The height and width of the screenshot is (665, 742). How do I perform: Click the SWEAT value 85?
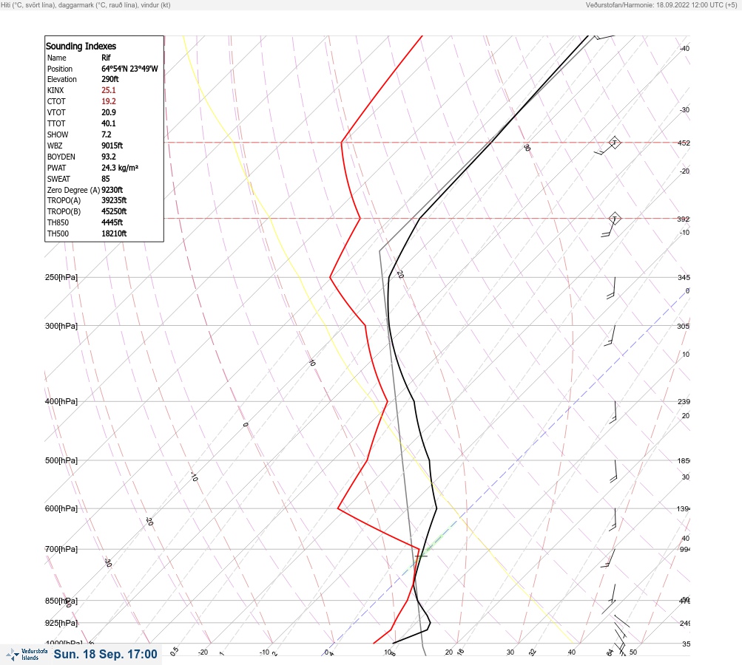[106, 179]
